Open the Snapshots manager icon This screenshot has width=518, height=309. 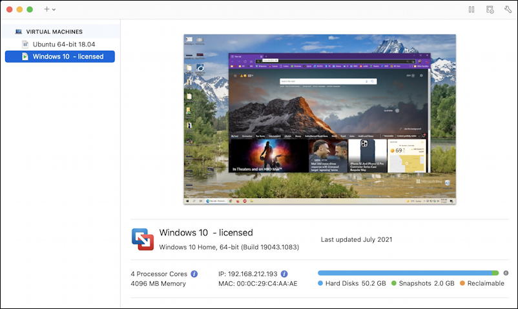[x=490, y=10]
